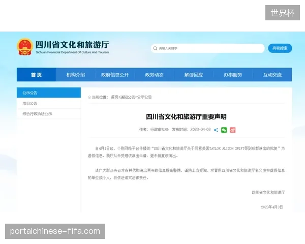The width and height of the screenshot is (305, 244).
Task: Click the 首页 breadcrumb link
Action: point(114,97)
